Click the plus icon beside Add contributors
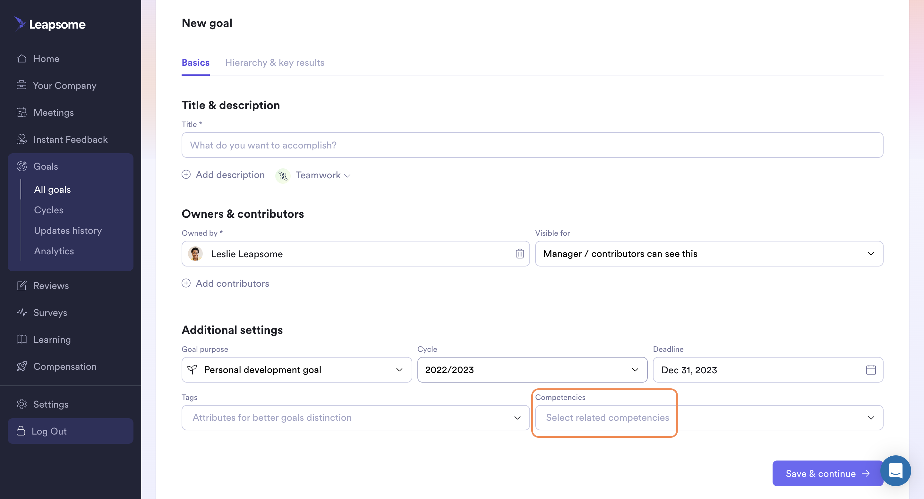The image size is (924, 499). tap(186, 283)
